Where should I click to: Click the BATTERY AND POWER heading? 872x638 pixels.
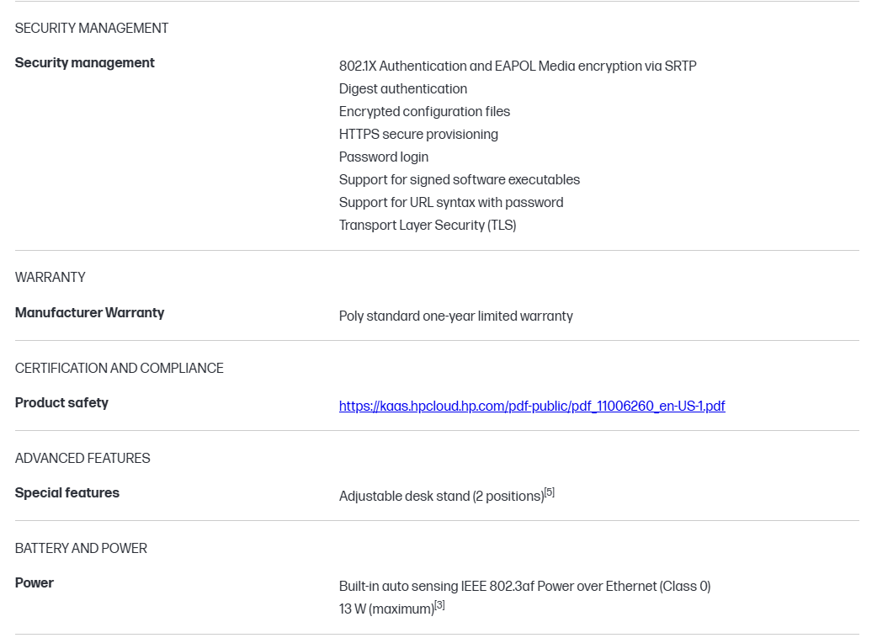[81, 548]
